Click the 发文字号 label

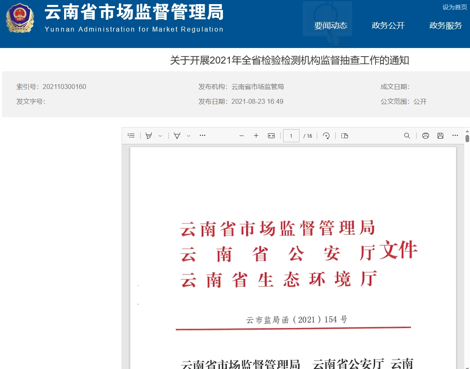(x=31, y=101)
